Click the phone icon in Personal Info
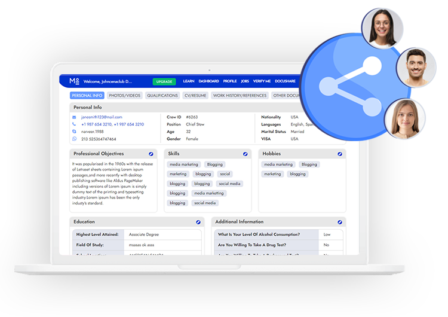The width and height of the screenshot is (448, 317). click(x=75, y=124)
